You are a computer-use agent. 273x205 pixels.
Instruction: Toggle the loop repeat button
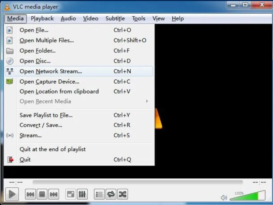click(x=111, y=194)
